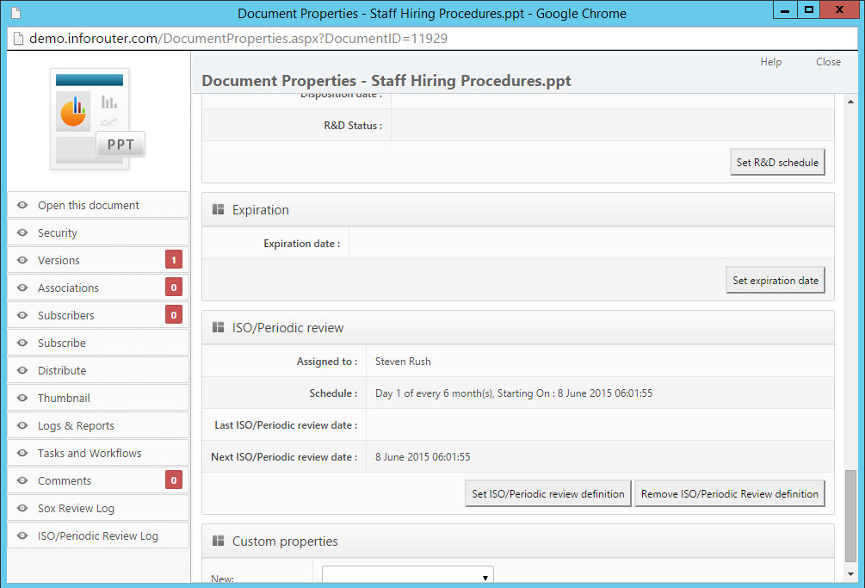
Task: Click the eye icon beside Associations
Action: [22, 288]
